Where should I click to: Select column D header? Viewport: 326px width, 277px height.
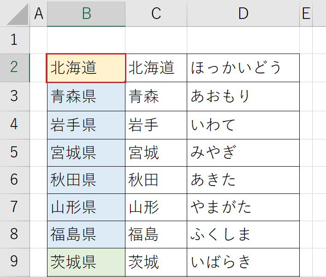pyautogui.click(x=243, y=13)
